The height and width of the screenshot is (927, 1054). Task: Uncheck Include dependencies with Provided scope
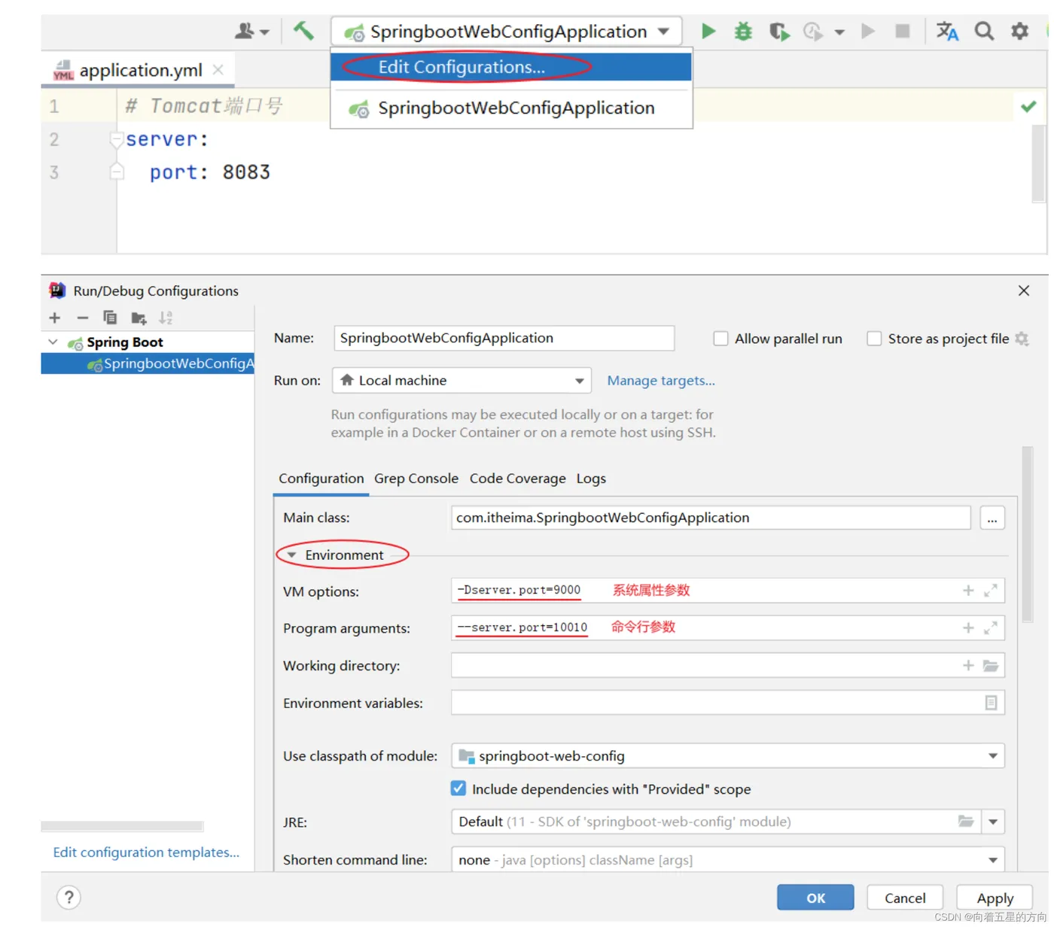point(458,789)
